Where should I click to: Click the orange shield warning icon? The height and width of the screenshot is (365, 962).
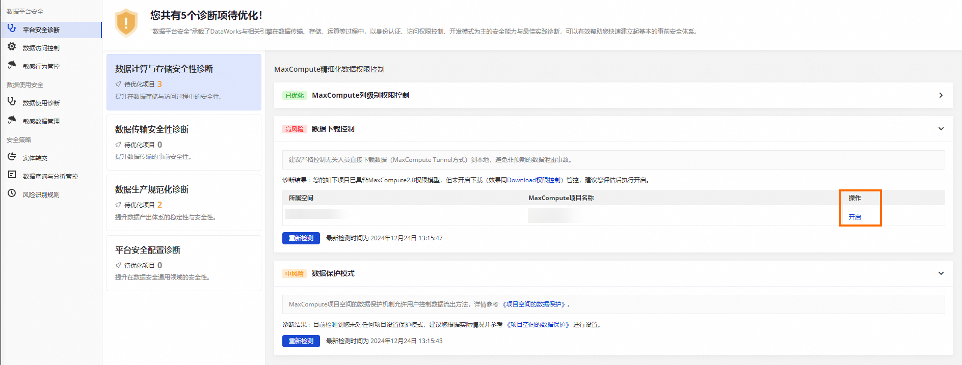[x=126, y=23]
